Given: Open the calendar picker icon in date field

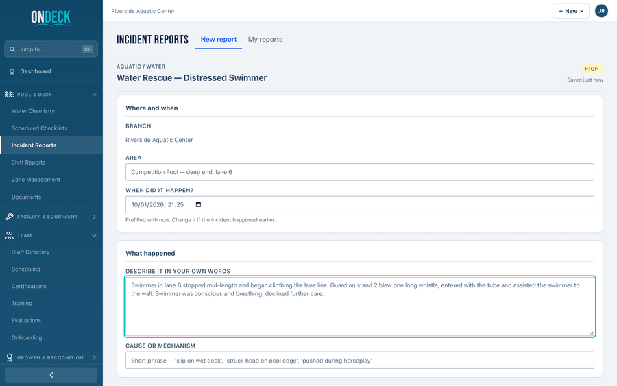Looking at the screenshot, I should point(198,204).
